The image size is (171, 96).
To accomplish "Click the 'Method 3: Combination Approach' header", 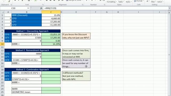I will [32, 70].
